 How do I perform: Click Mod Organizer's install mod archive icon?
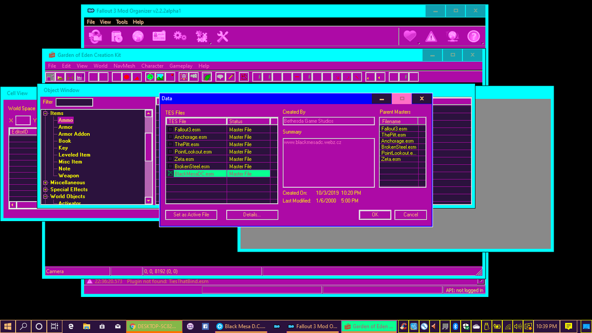(x=117, y=36)
